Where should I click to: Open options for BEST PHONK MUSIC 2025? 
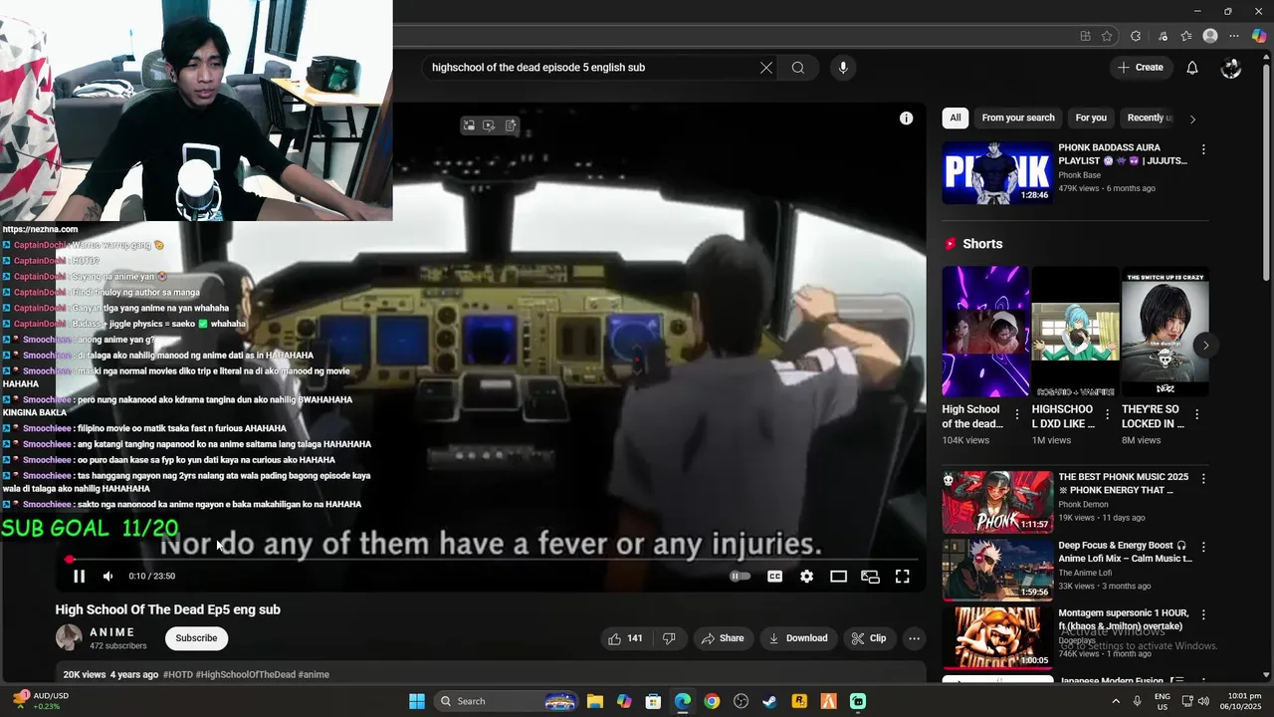coord(1203,479)
